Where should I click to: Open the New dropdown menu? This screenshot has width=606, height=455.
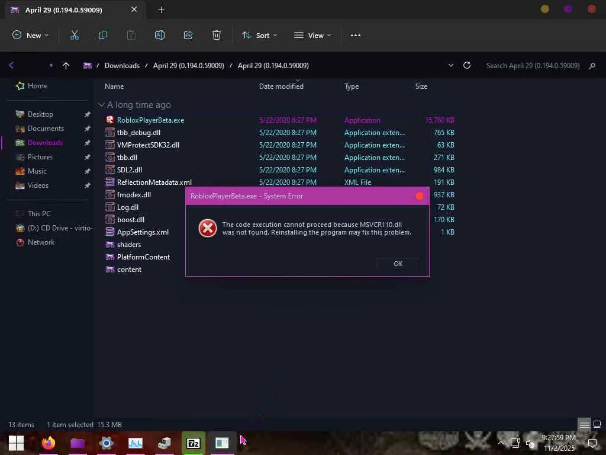tap(31, 35)
